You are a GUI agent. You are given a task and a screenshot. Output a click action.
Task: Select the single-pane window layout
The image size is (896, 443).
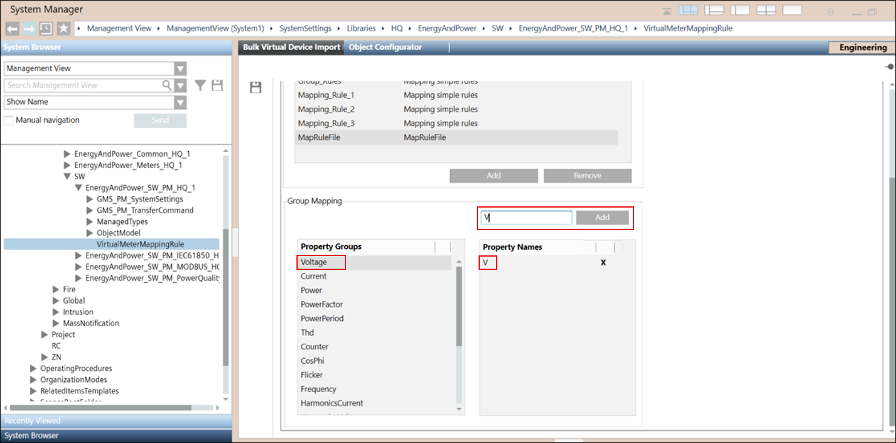point(792,10)
